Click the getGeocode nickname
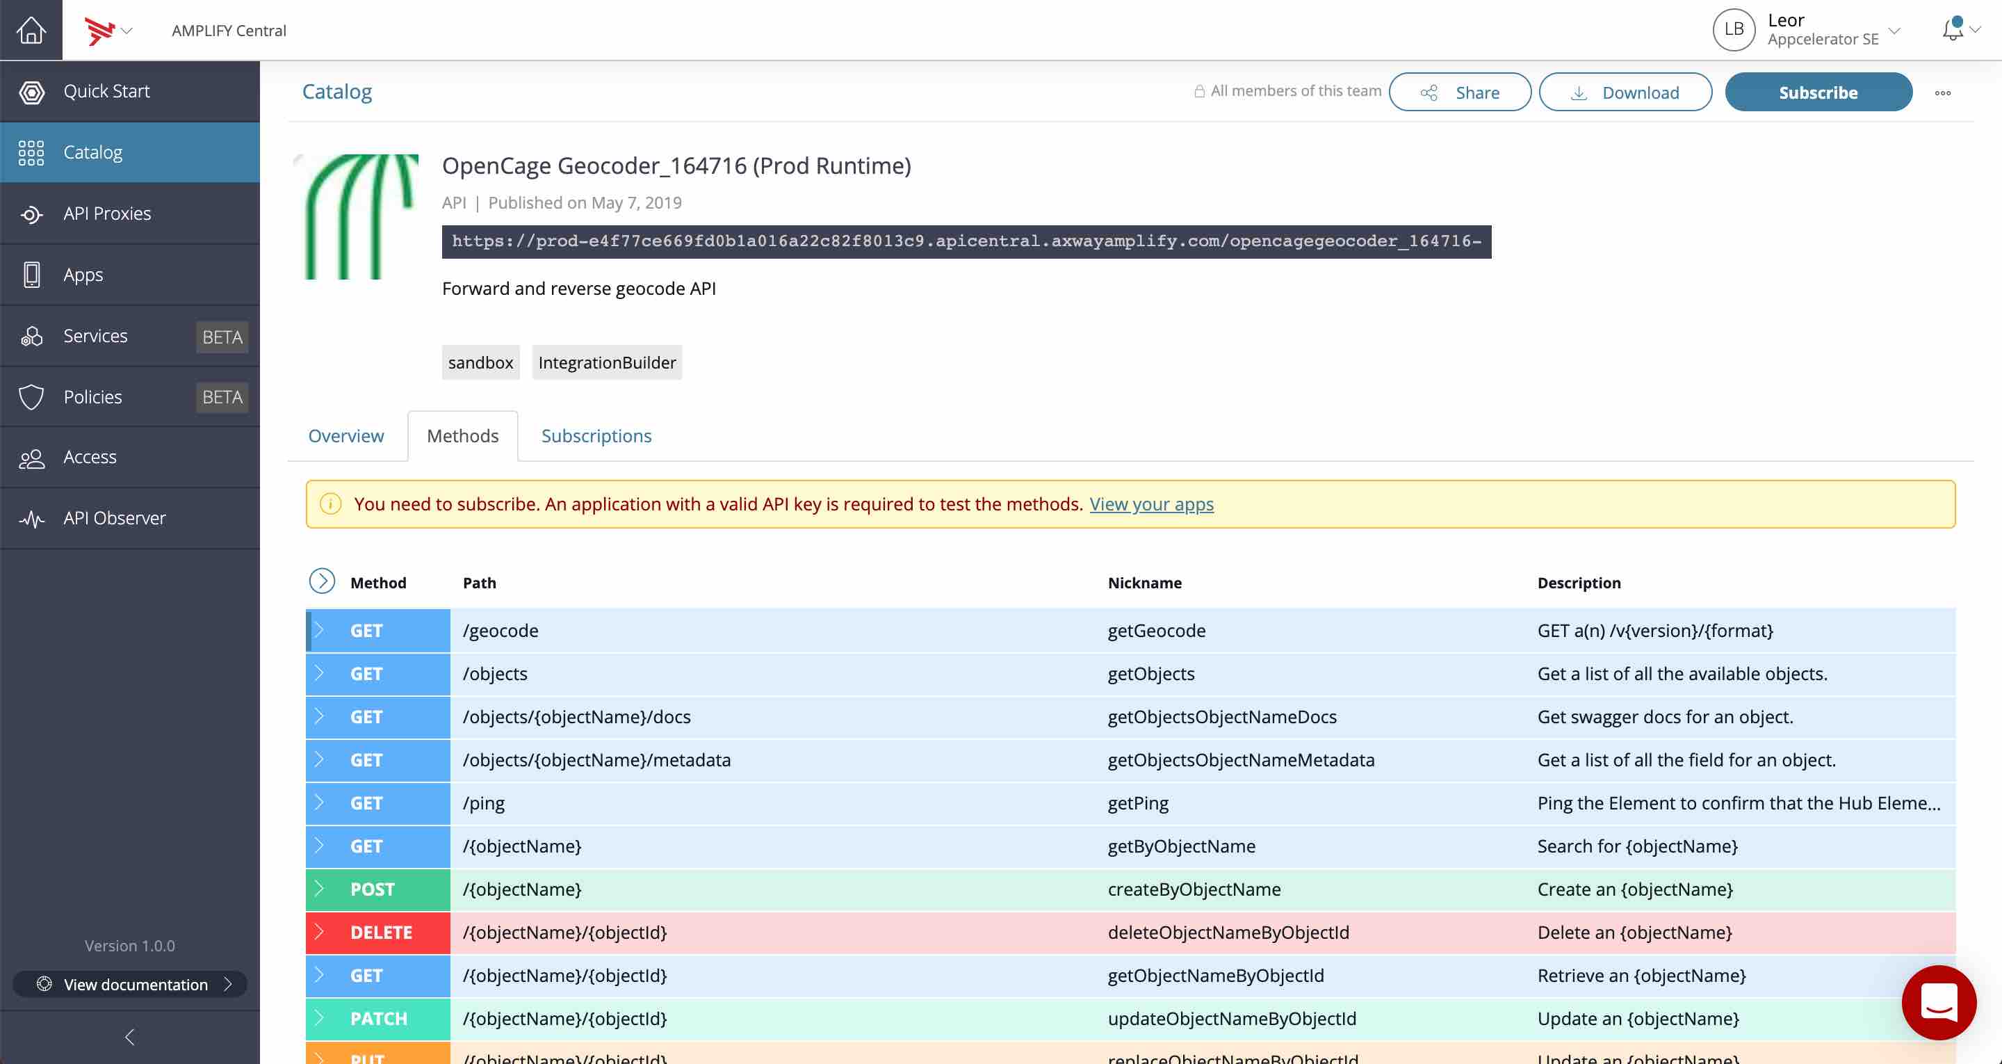 coord(1157,631)
